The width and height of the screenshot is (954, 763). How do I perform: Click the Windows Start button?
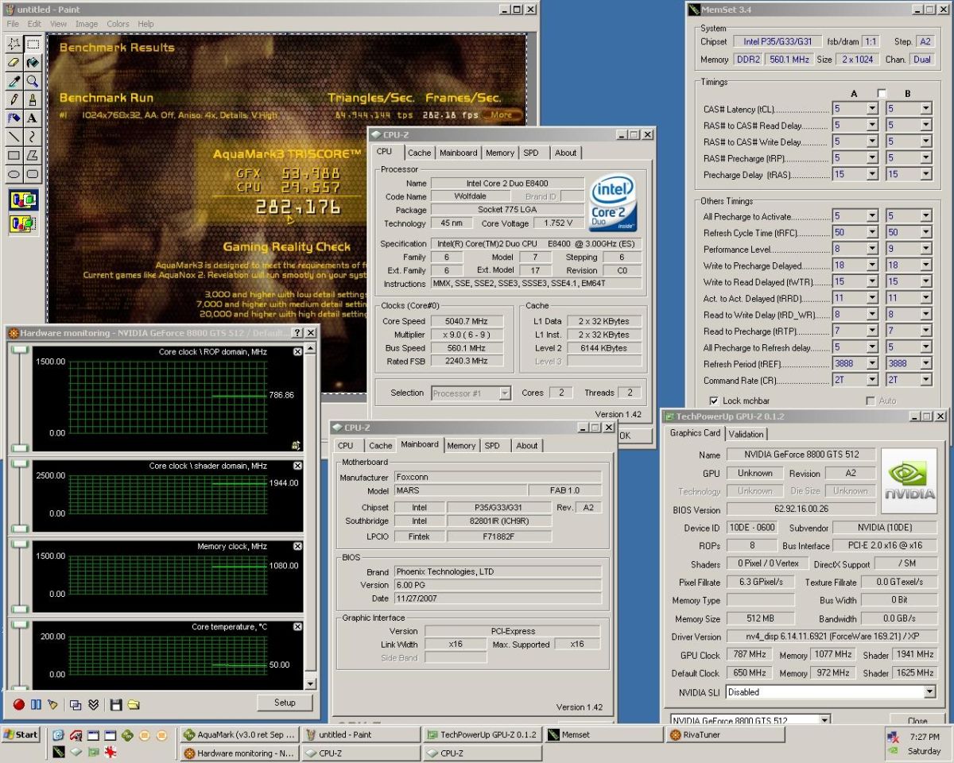point(21,734)
